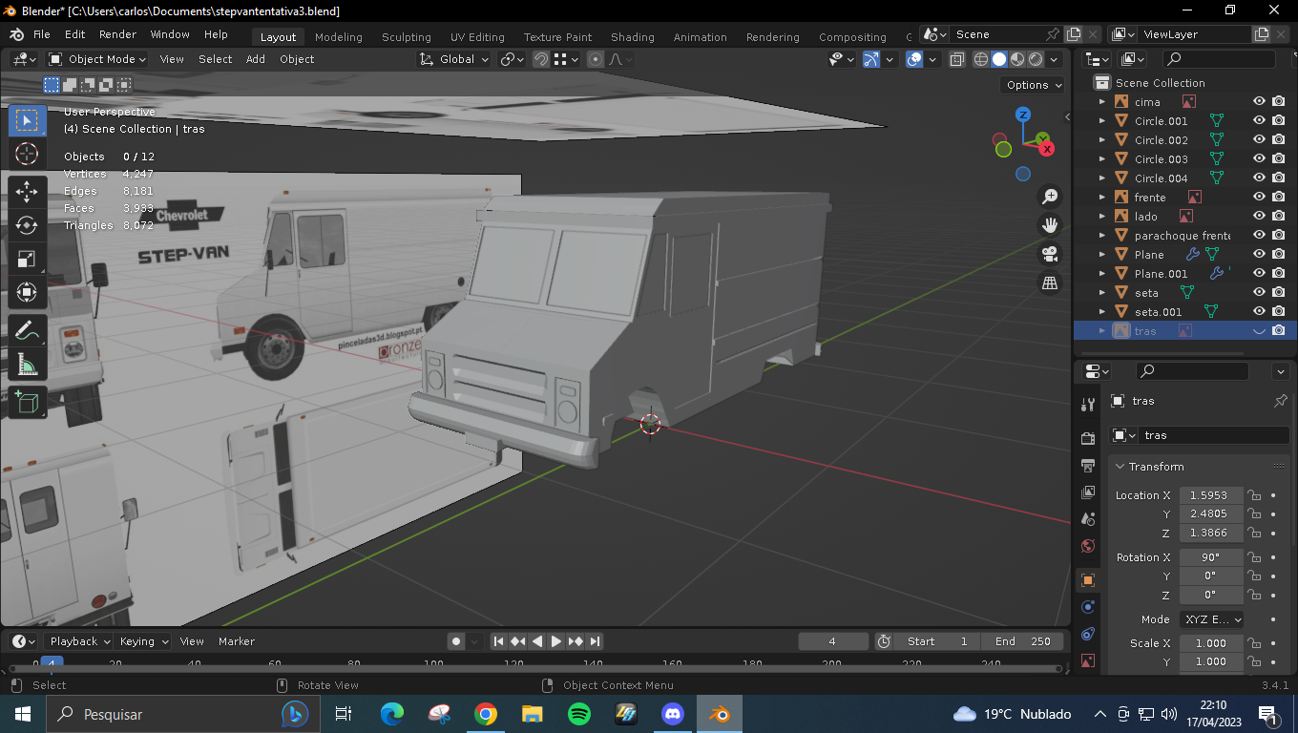Open Spotify from the taskbar
This screenshot has height=733, width=1298.
(578, 714)
